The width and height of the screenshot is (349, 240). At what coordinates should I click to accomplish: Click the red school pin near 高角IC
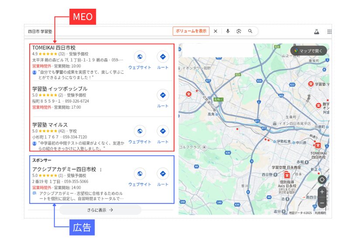(189, 94)
